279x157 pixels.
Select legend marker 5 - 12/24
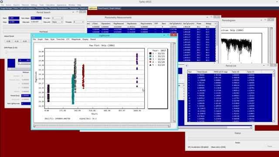pos(150,65)
